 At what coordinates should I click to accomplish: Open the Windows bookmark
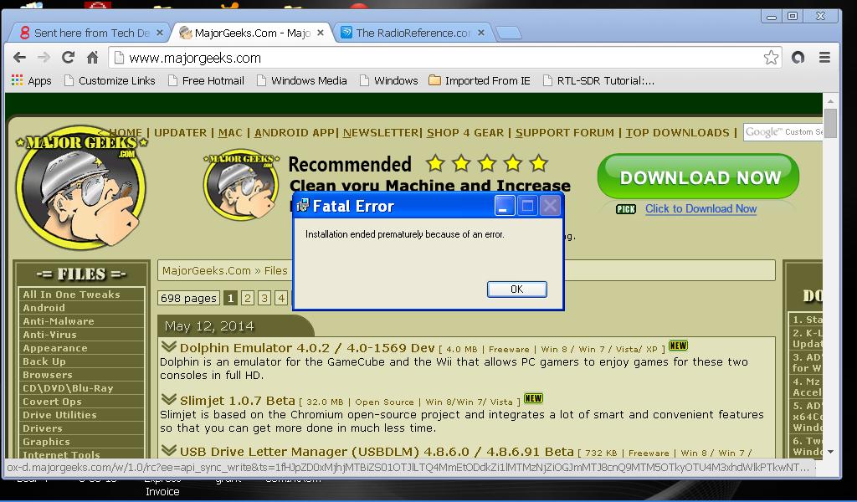388,81
